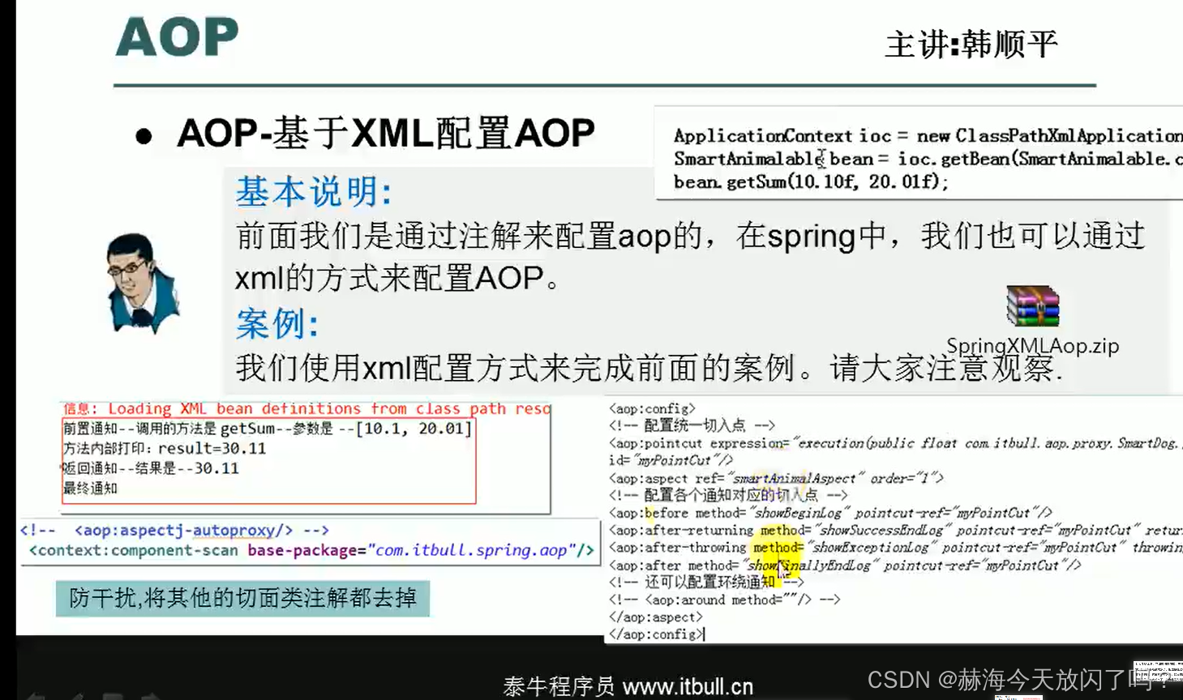Click the paragraph starting 前面我们是通过注解来配置aop的

coord(690,258)
